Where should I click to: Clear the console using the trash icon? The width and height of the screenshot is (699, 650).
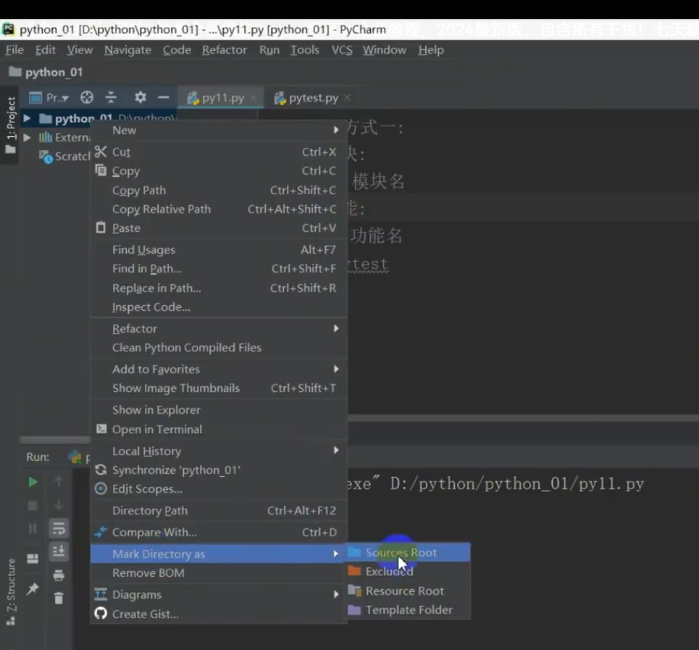[59, 597]
